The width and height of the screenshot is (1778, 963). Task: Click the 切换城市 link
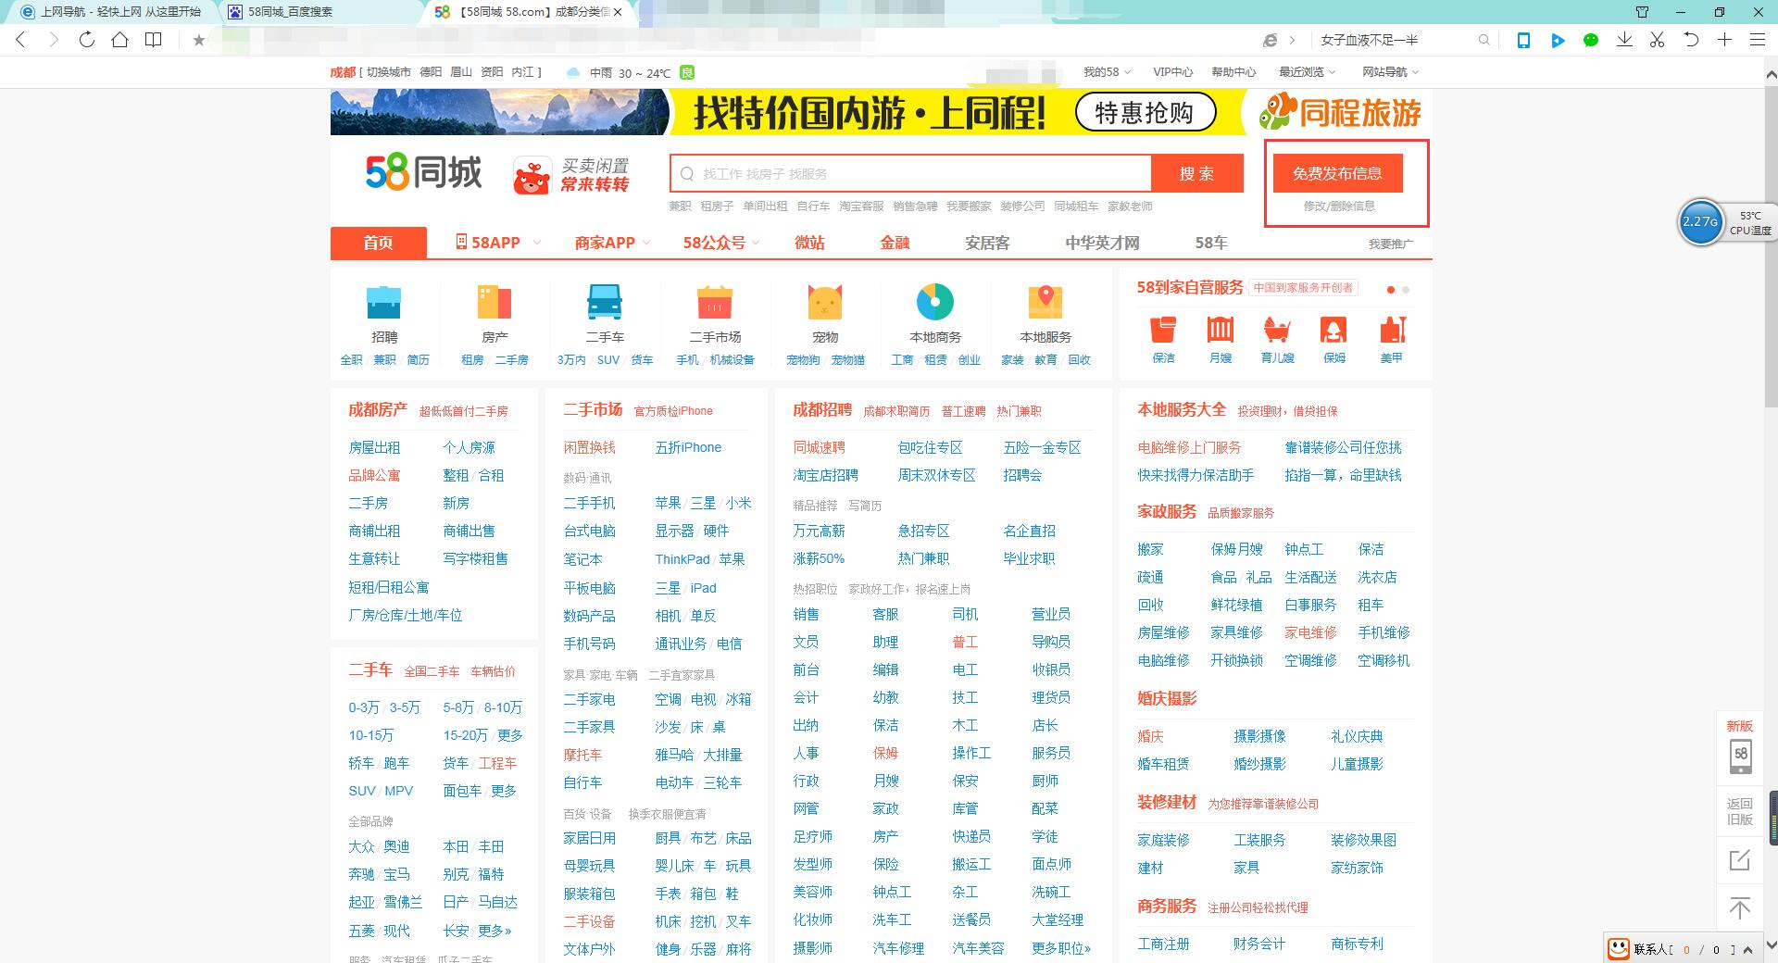[388, 72]
